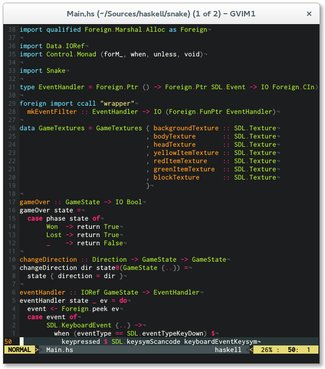Click 'blockTexture' record field
The image size is (325, 369).
[x=176, y=177]
